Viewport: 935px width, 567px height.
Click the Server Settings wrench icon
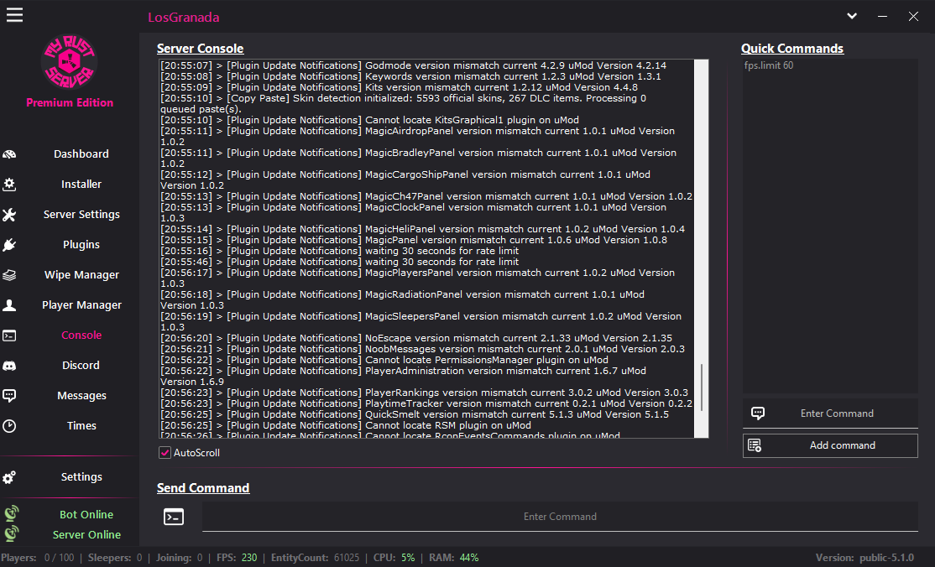click(9, 215)
